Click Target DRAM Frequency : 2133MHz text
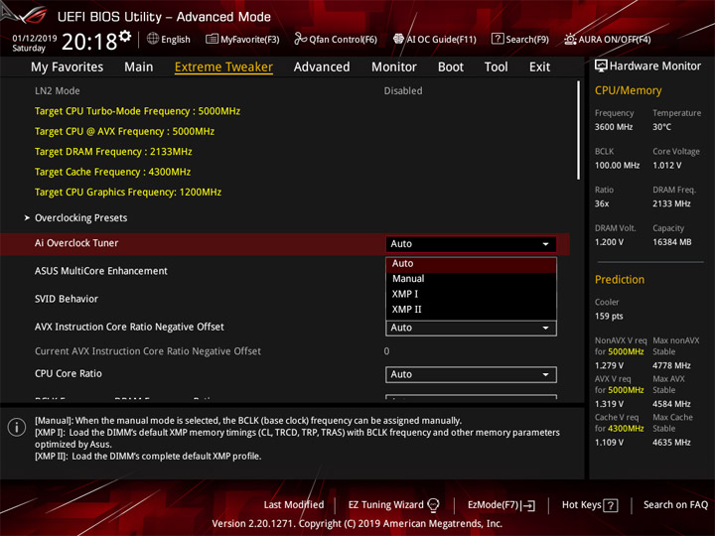Viewport: 715px width, 536px height. pyautogui.click(x=113, y=152)
